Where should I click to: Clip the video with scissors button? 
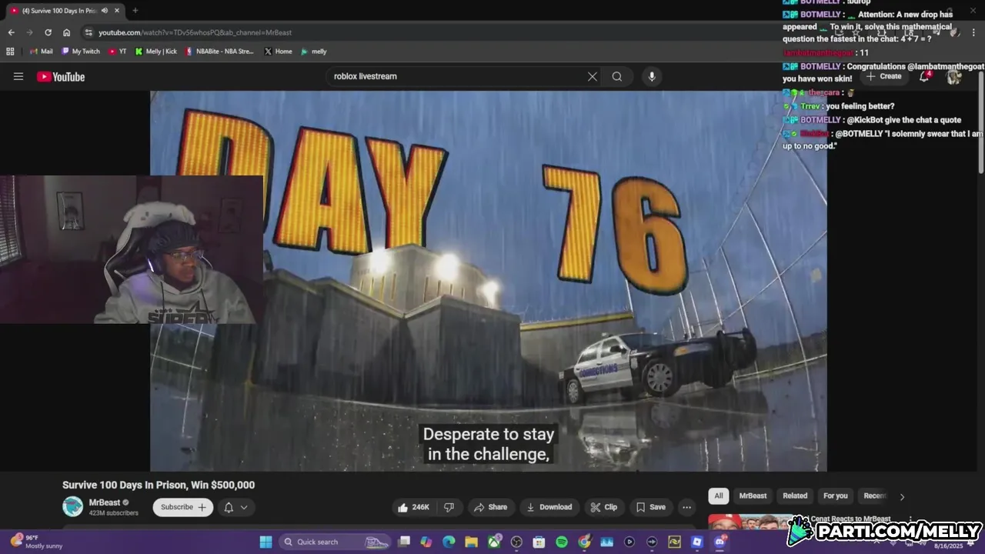click(x=604, y=507)
